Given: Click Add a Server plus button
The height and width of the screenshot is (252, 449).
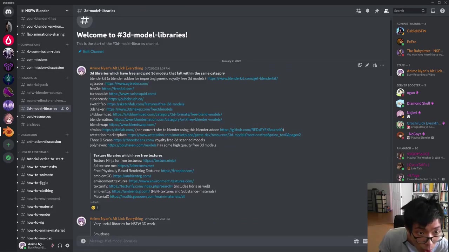Looking at the screenshot, I should coord(8,145).
